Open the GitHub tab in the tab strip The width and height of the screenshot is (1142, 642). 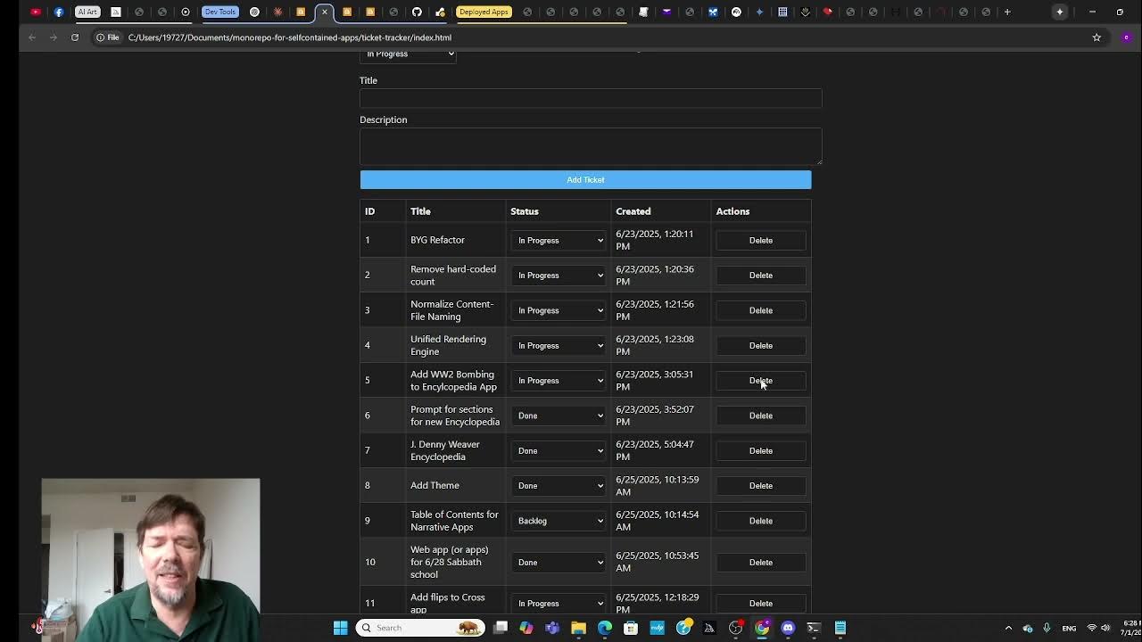point(418,12)
